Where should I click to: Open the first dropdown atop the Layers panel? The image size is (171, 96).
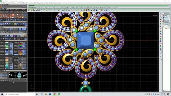(17, 42)
